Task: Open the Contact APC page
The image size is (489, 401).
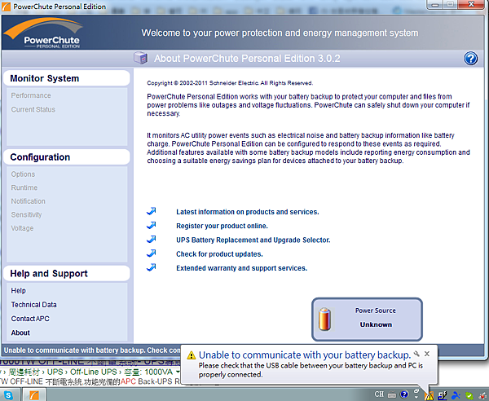Action: point(30,319)
